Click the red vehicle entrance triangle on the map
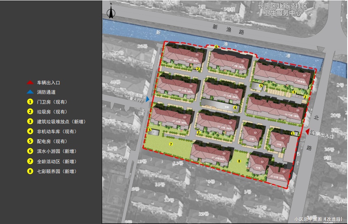Viewport: 348px width, 224px height. coord(307,132)
